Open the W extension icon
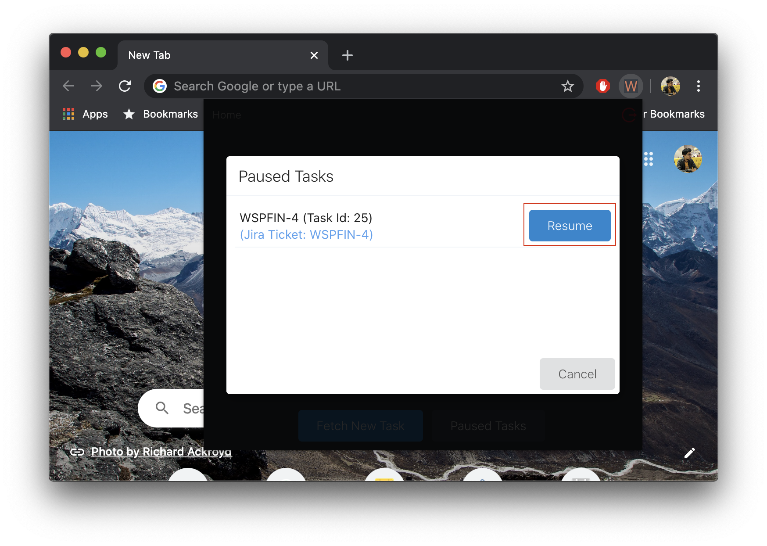767x546 pixels. point(631,86)
